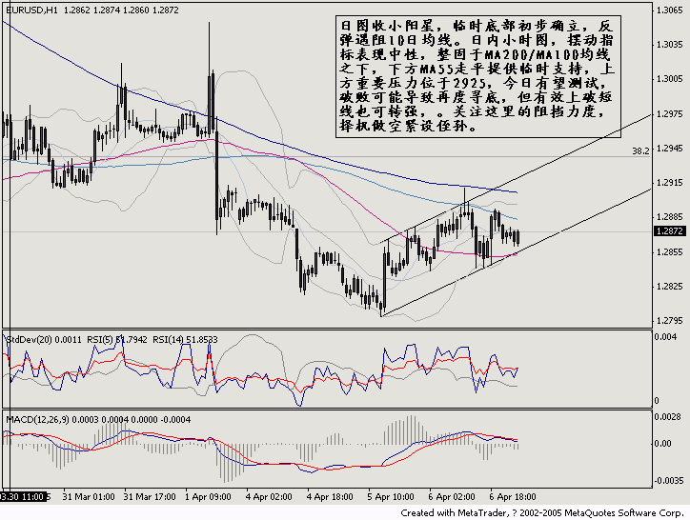Click the 1 Apr 09:00 time label
The width and height of the screenshot is (690, 520).
[208, 497]
